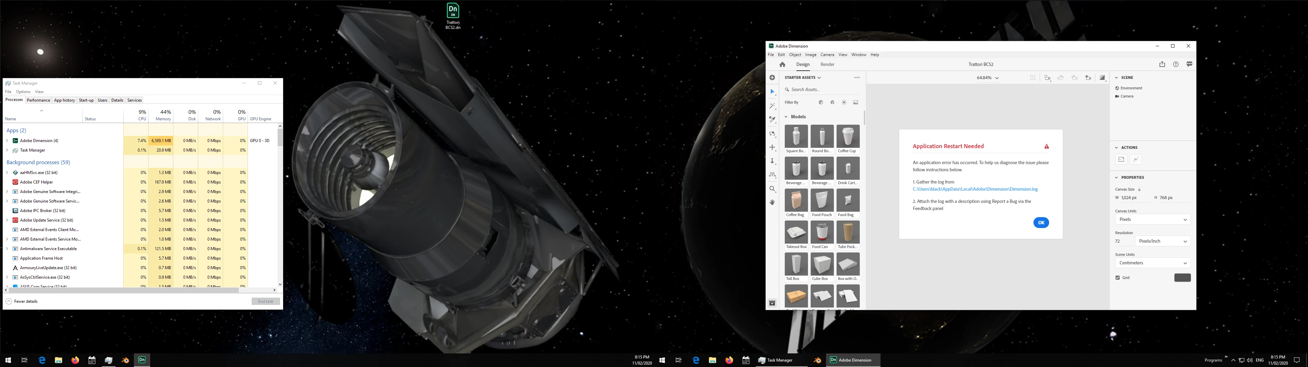
Task: Toggle render preview icon in toolbar
Action: [1102, 77]
